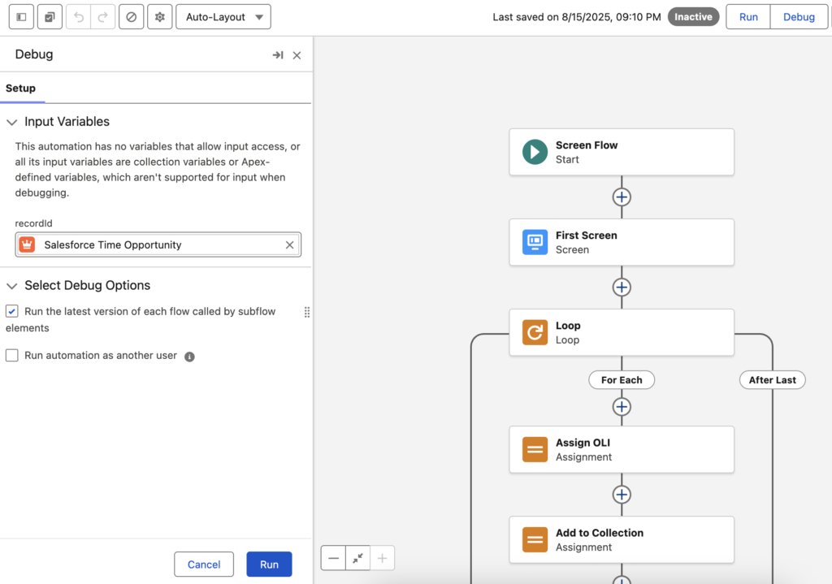Click the circle-slash toolbar icon
Image resolution: width=832 pixels, height=584 pixels.
[x=131, y=17]
